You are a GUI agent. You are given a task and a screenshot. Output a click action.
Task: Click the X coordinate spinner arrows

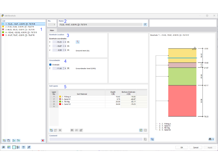point(64,42)
